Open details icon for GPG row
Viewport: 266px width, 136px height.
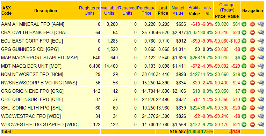click(261, 49)
